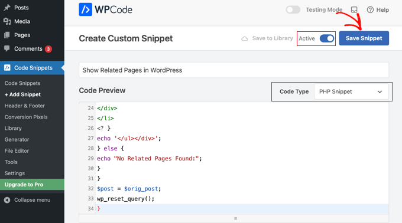Click the Create Custom Snippet heading
402x223 pixels.
pyautogui.click(x=125, y=38)
